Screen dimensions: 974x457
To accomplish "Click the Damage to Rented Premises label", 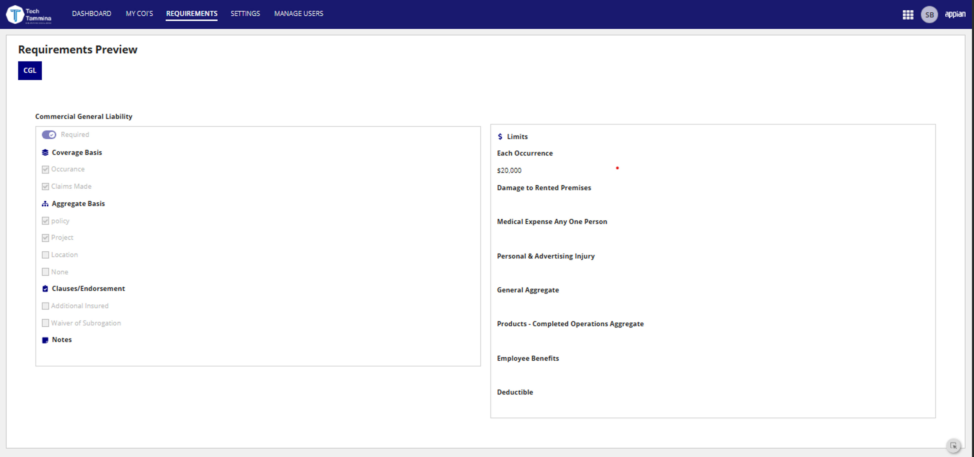I will click(x=544, y=188).
